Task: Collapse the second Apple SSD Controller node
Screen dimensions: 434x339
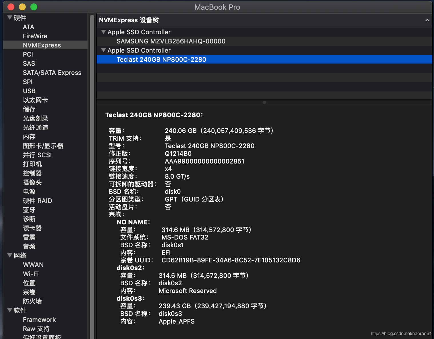Action: coord(103,50)
